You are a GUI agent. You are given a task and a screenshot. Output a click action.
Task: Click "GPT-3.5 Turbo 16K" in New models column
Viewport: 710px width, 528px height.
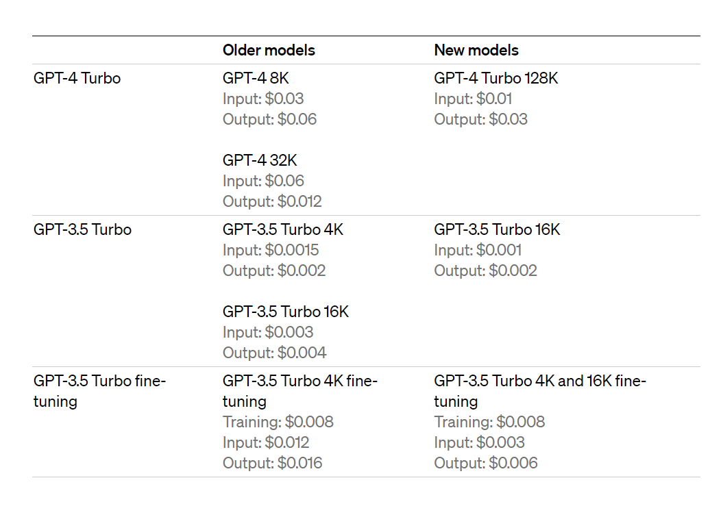497,229
